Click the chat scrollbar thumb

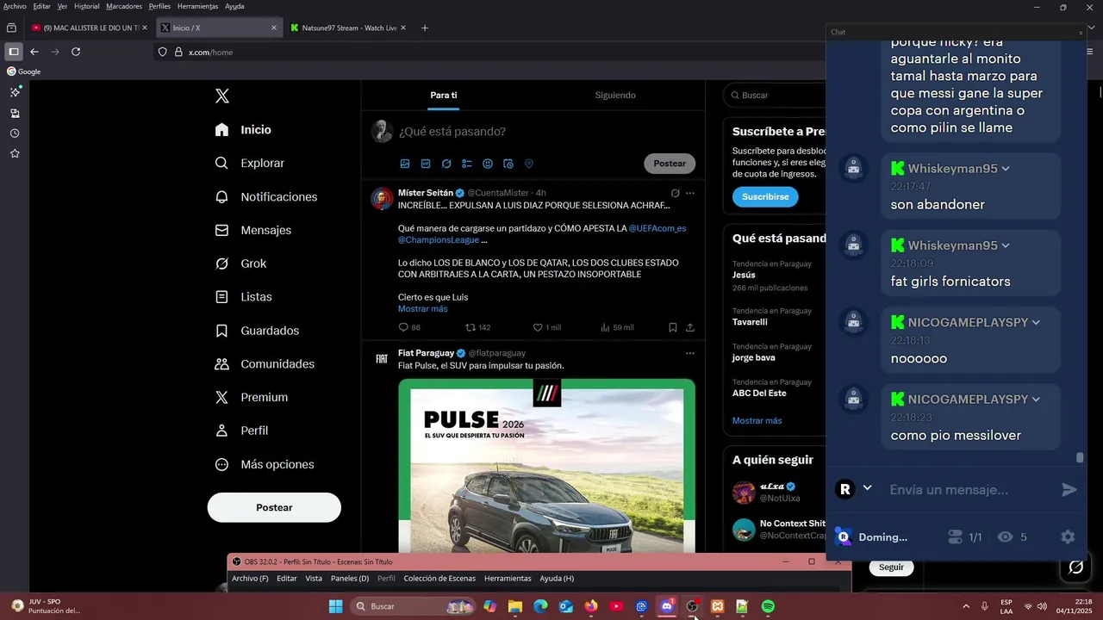click(x=1080, y=457)
